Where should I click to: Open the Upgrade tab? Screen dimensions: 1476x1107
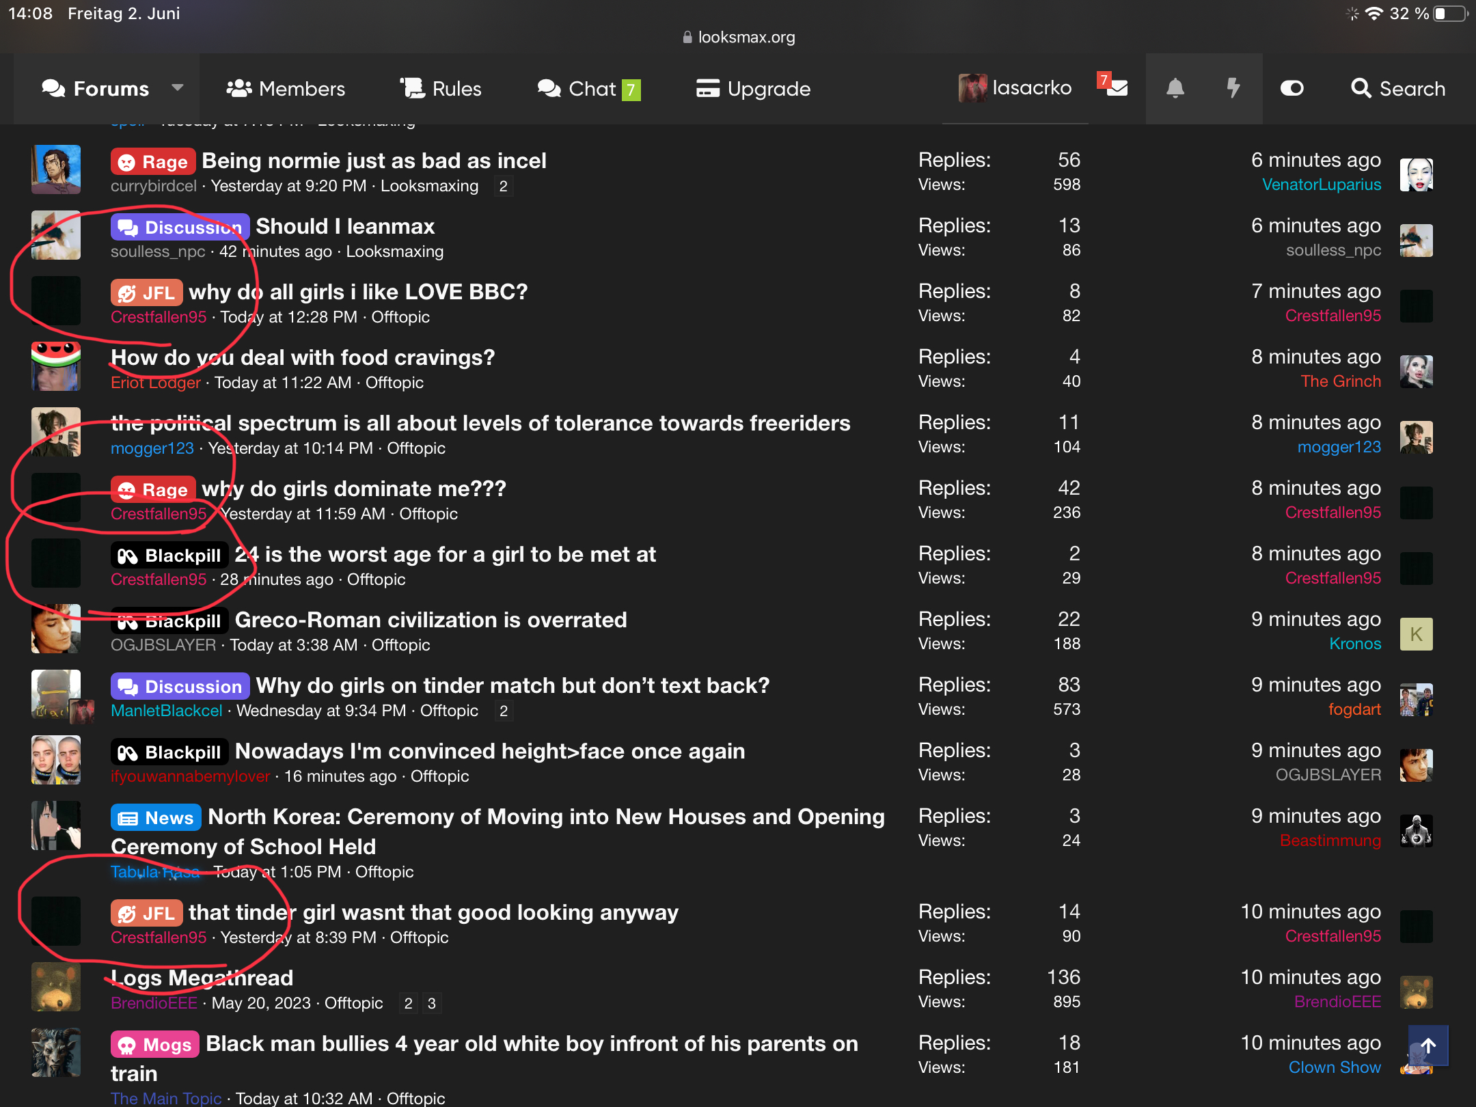pos(753,89)
